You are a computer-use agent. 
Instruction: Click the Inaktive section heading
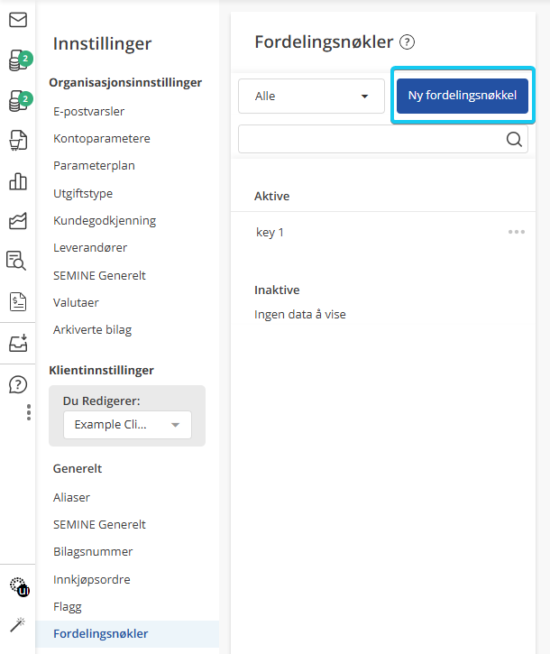277,290
